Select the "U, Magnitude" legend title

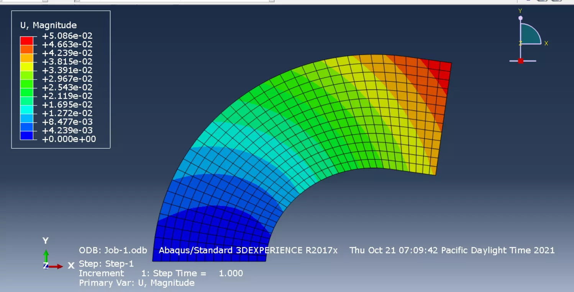click(x=48, y=25)
